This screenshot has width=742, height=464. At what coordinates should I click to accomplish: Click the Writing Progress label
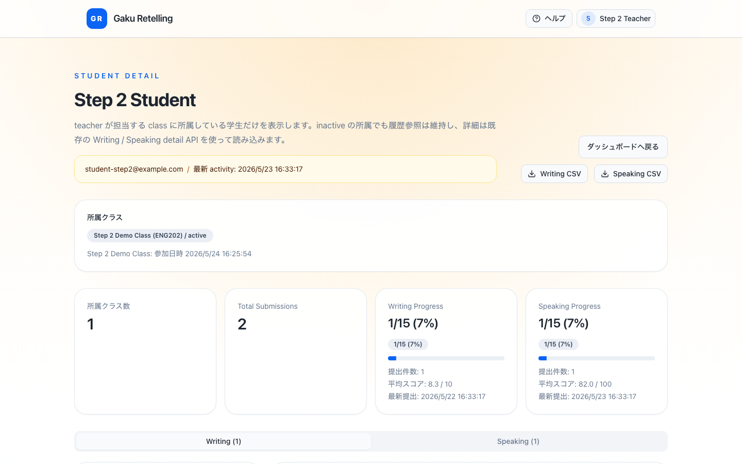tap(415, 306)
